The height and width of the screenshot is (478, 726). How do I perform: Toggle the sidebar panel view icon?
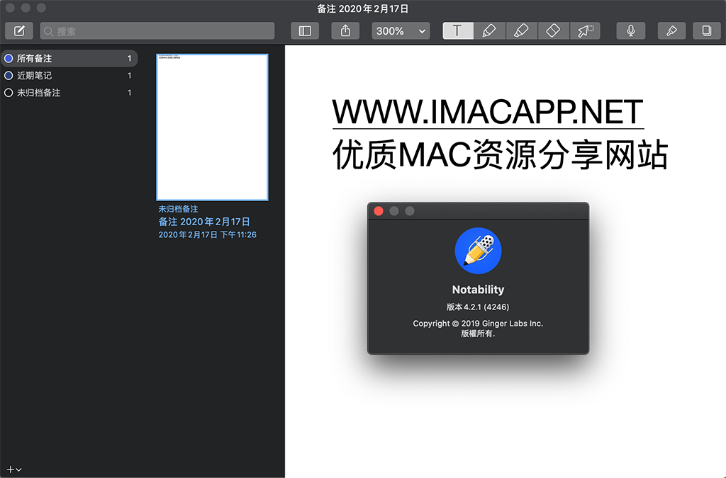305,31
